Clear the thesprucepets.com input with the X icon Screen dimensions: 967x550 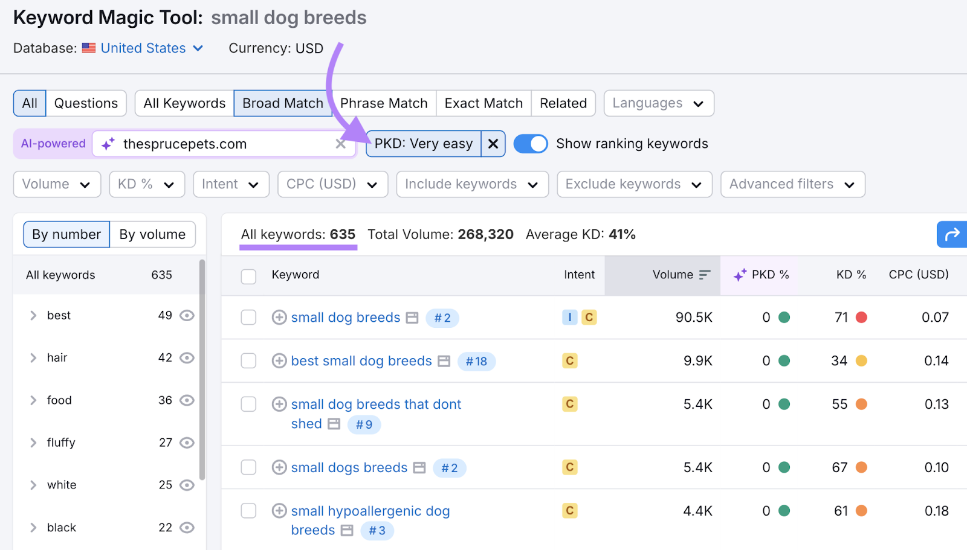pyautogui.click(x=340, y=144)
